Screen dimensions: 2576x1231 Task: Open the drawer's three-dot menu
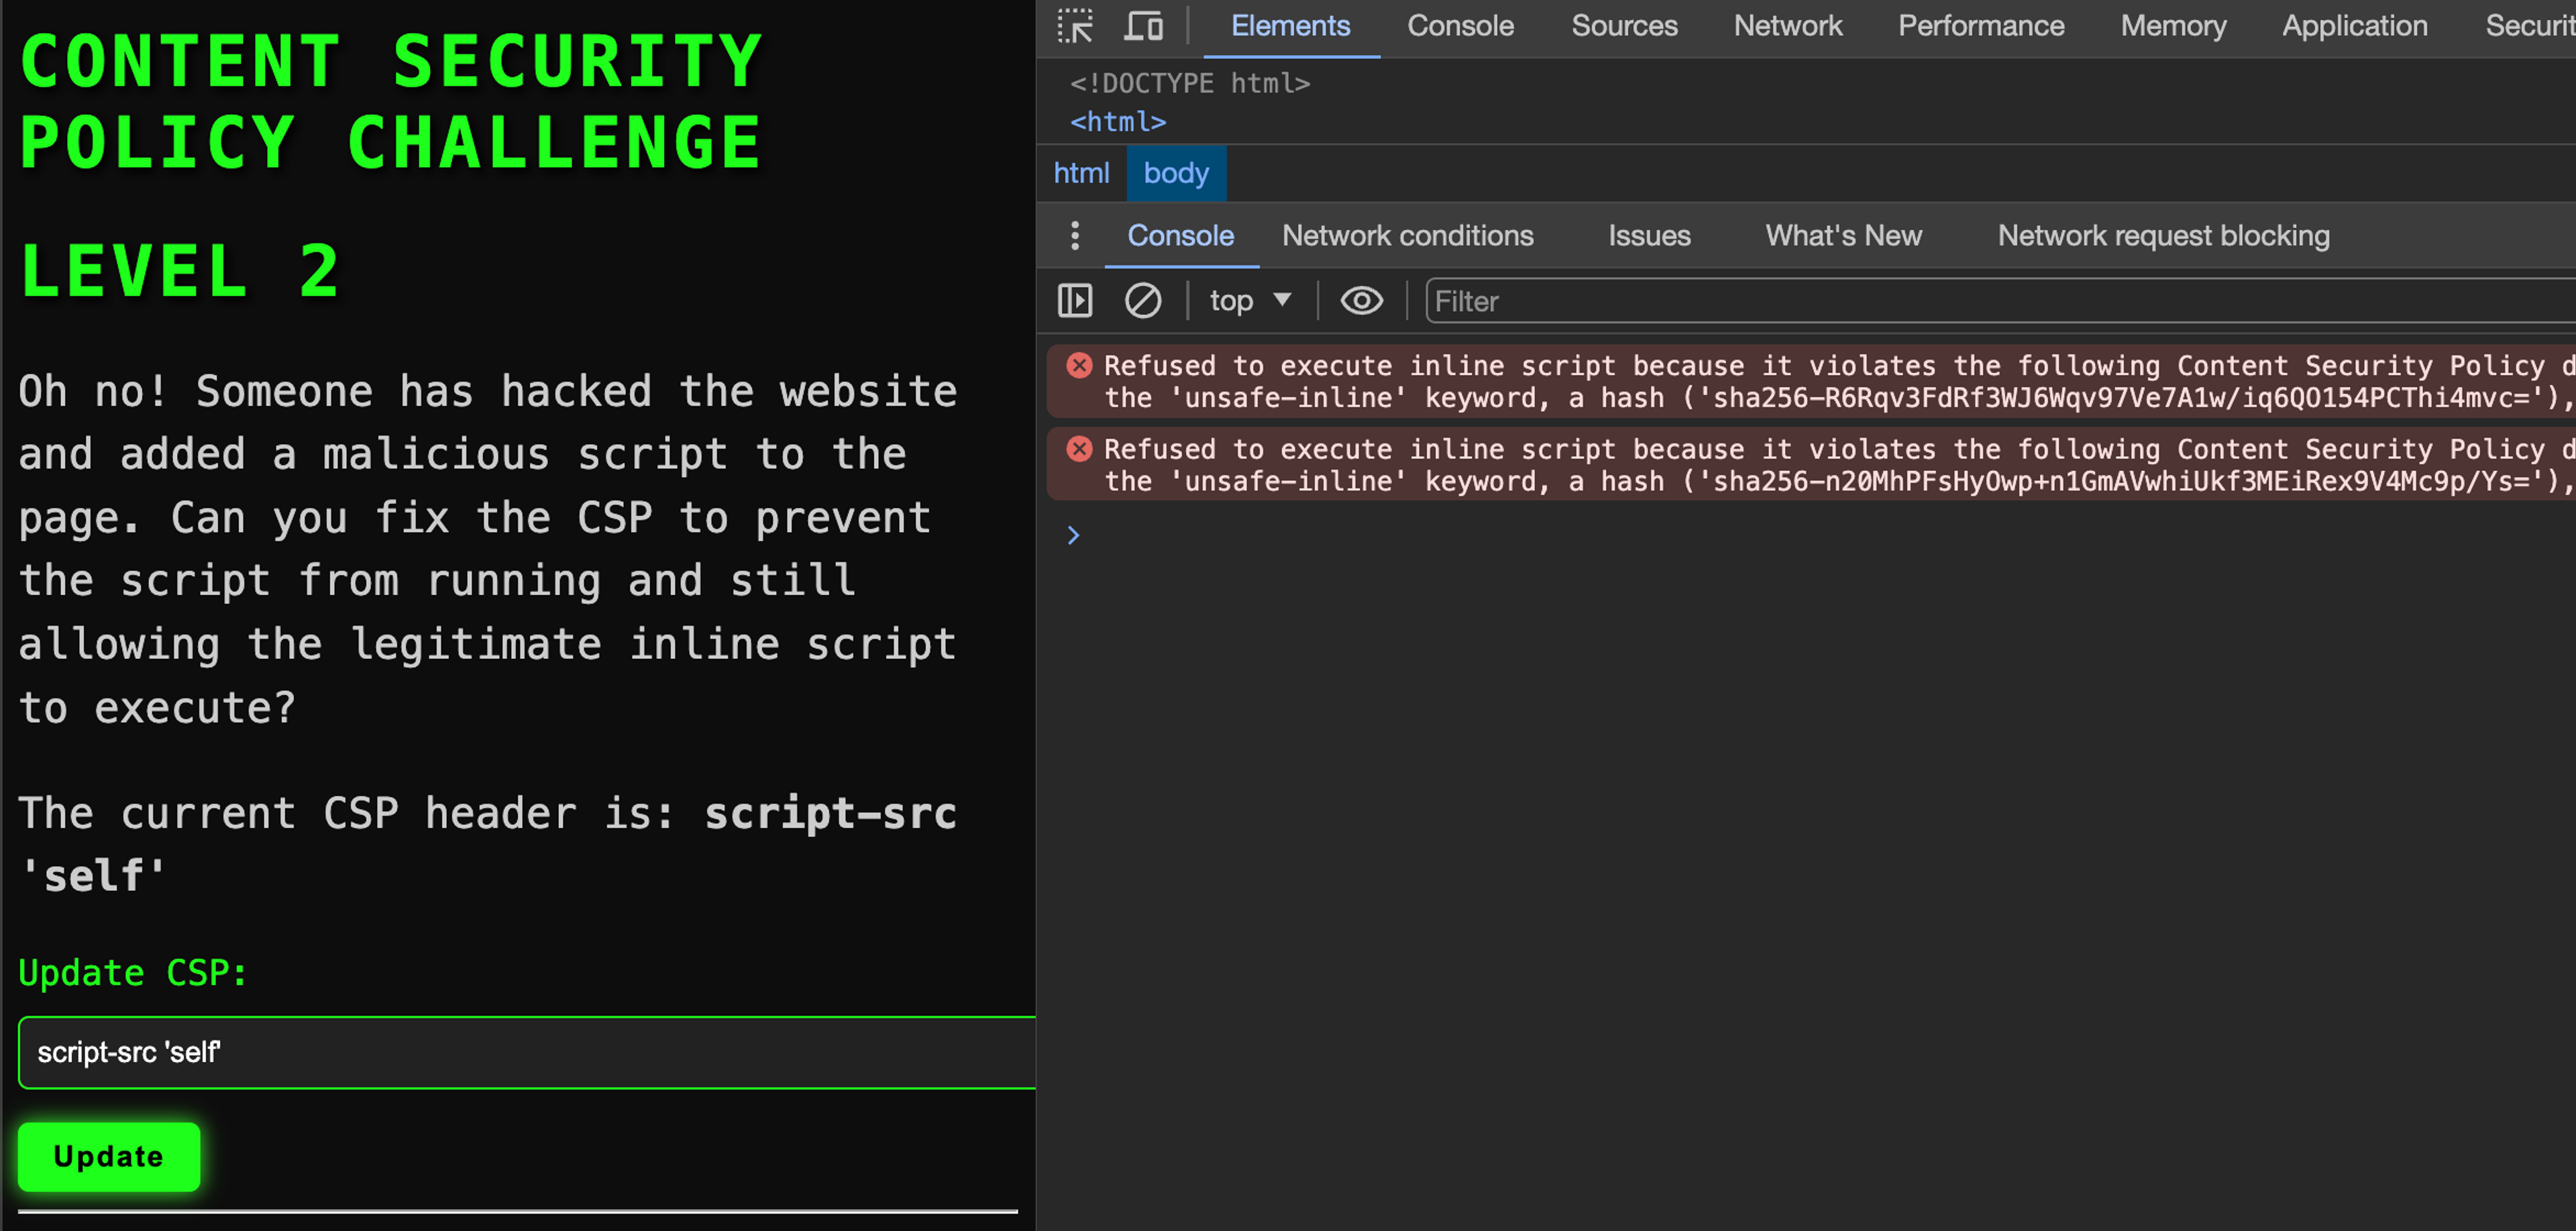pos(1075,236)
